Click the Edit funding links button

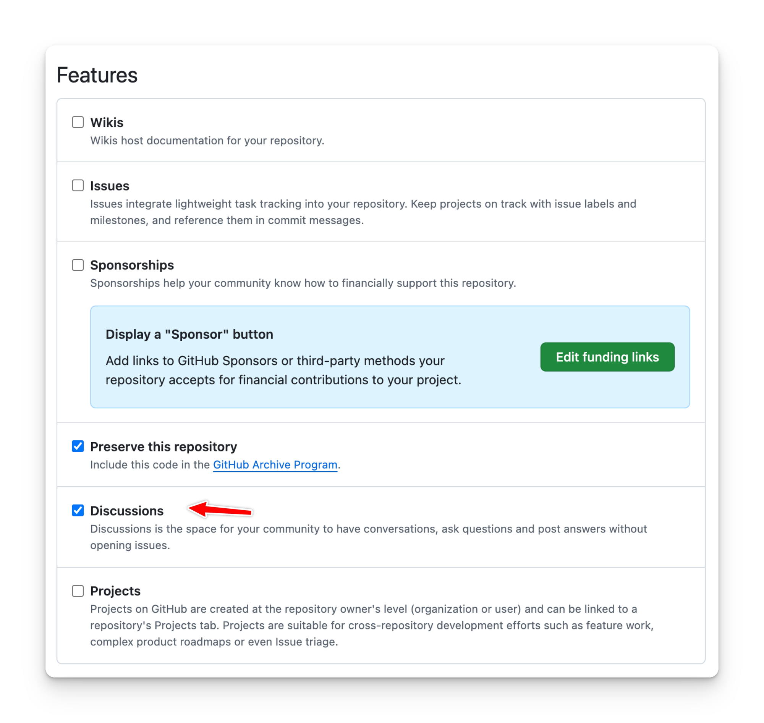(607, 357)
